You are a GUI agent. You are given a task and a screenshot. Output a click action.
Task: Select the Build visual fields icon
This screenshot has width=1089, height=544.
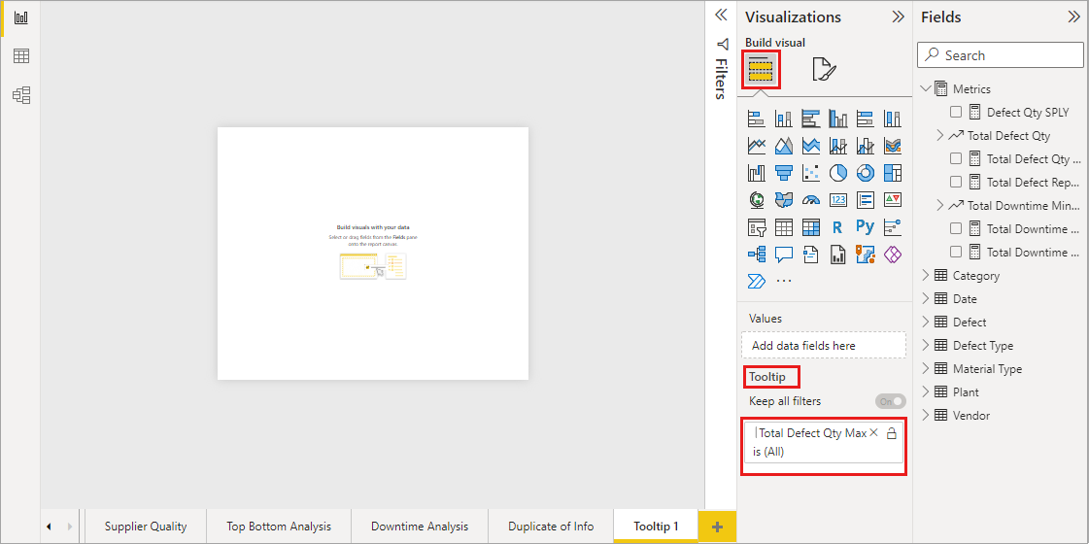tap(762, 70)
